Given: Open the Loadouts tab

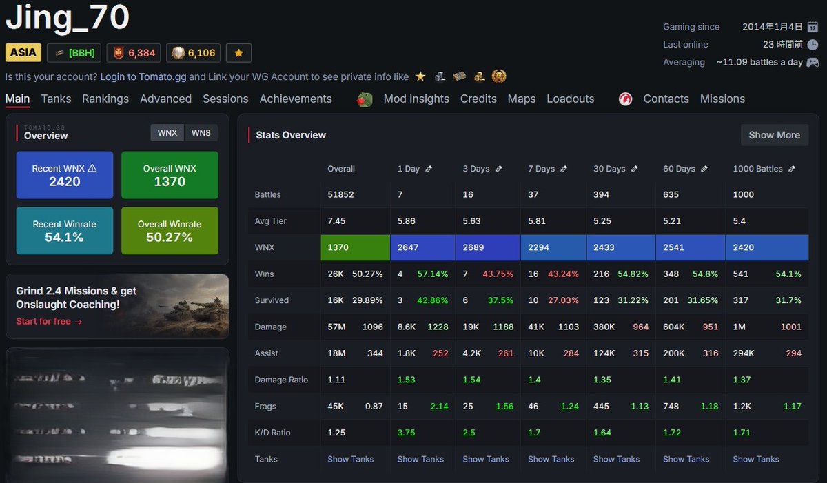Looking at the screenshot, I should click(x=571, y=99).
